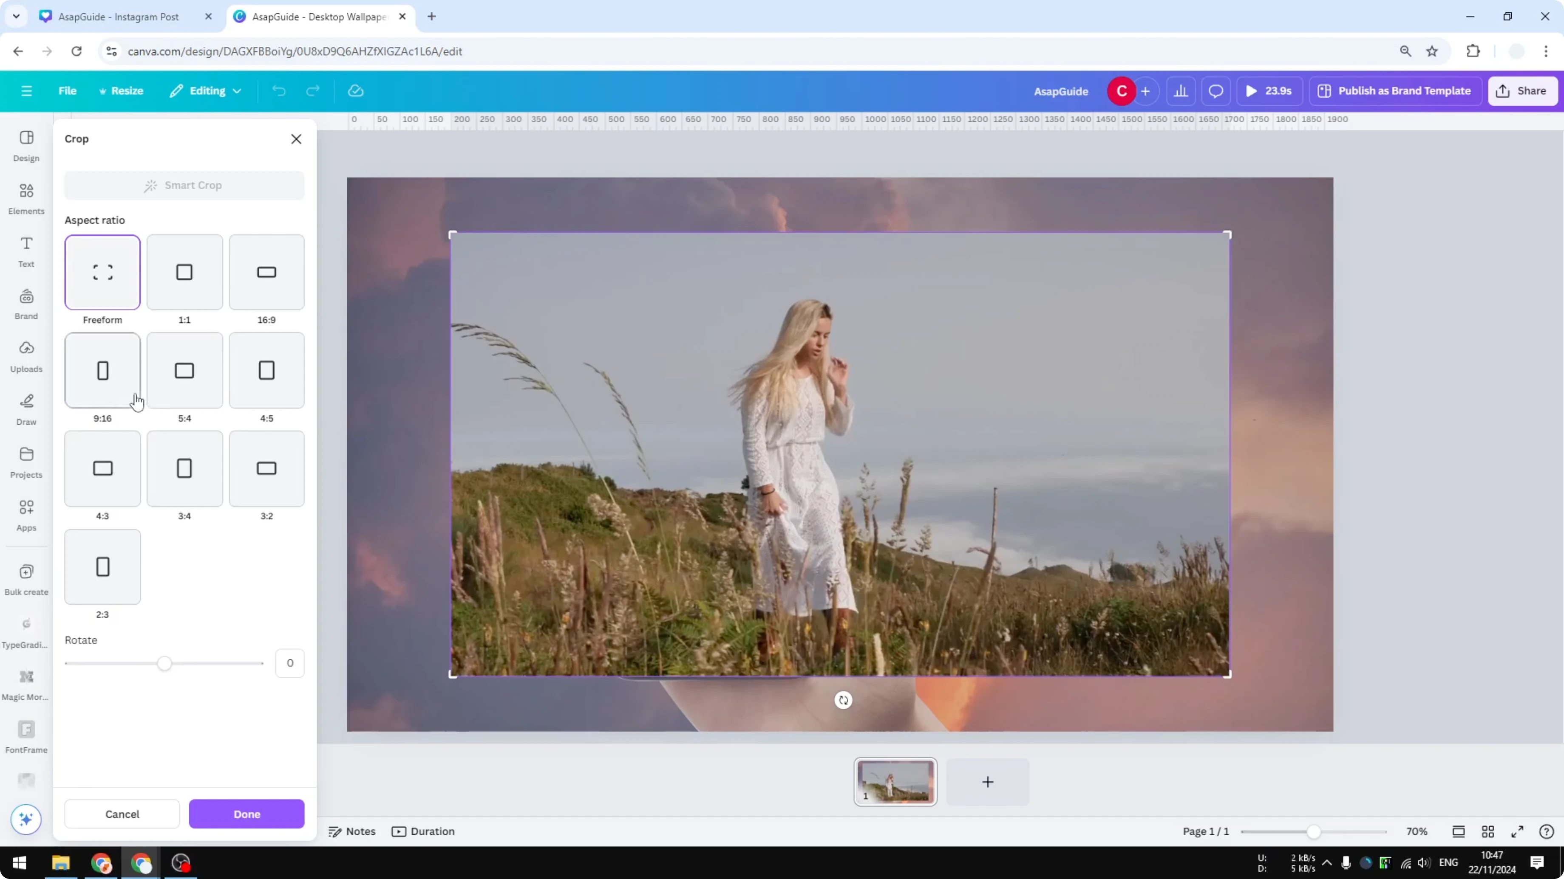Image resolution: width=1564 pixels, height=879 pixels.
Task: Open the File menu
Action: 67,90
